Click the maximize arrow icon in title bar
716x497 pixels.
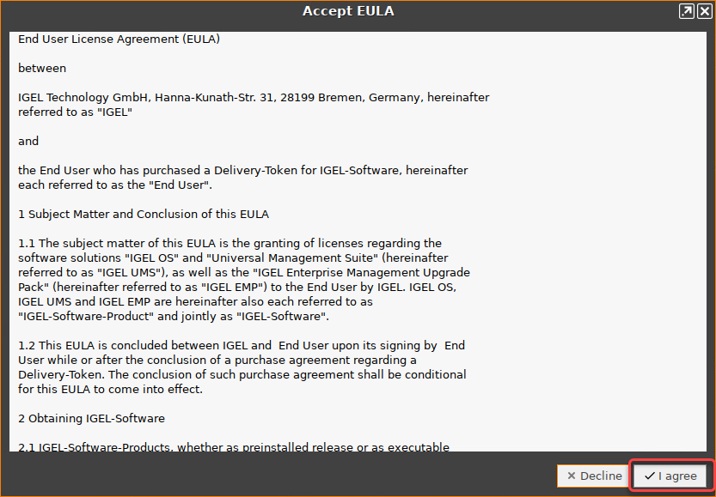click(685, 10)
